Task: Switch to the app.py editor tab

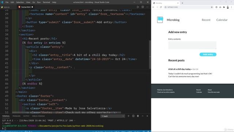Action: click(7, 7)
